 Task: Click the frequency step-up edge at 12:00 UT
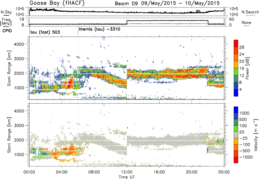coord(127,22)
